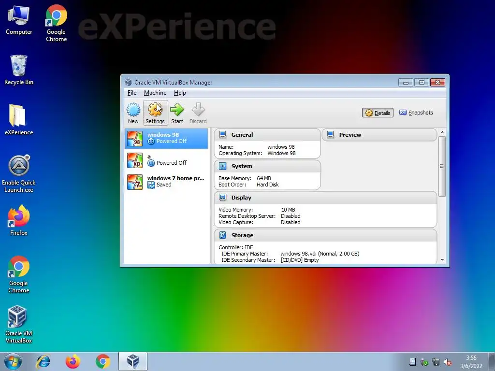Click 'Saved' status under windows 7 machine
This screenshot has width=495, height=371.
164,185
